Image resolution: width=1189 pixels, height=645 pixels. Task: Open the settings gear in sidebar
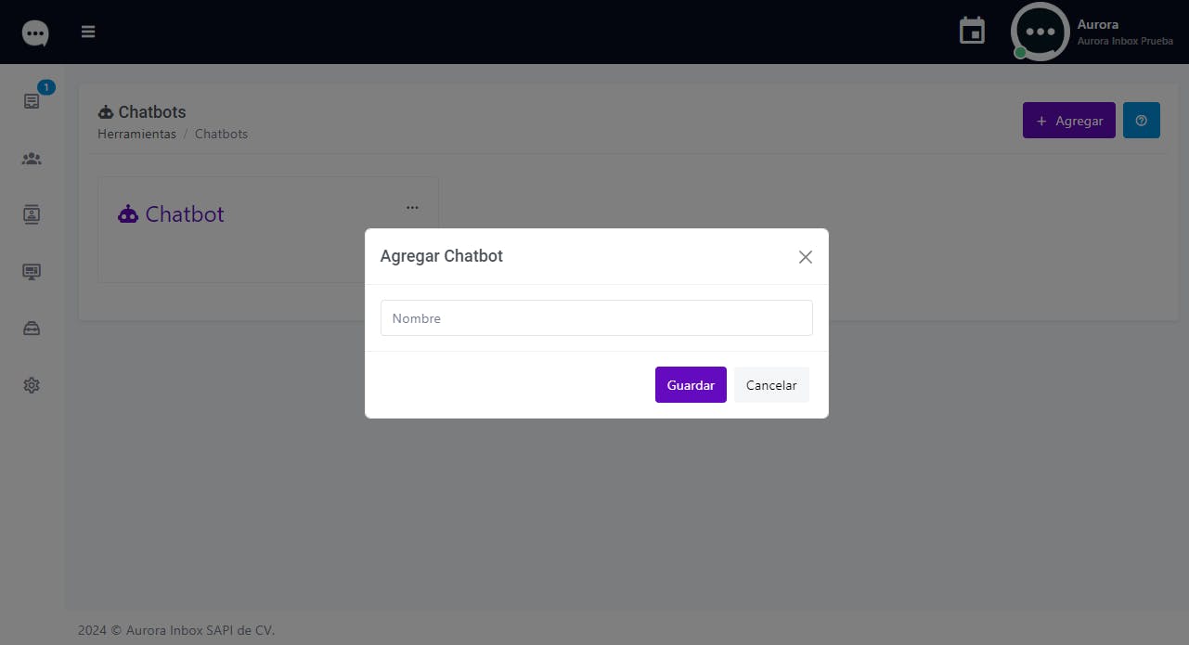coord(32,385)
